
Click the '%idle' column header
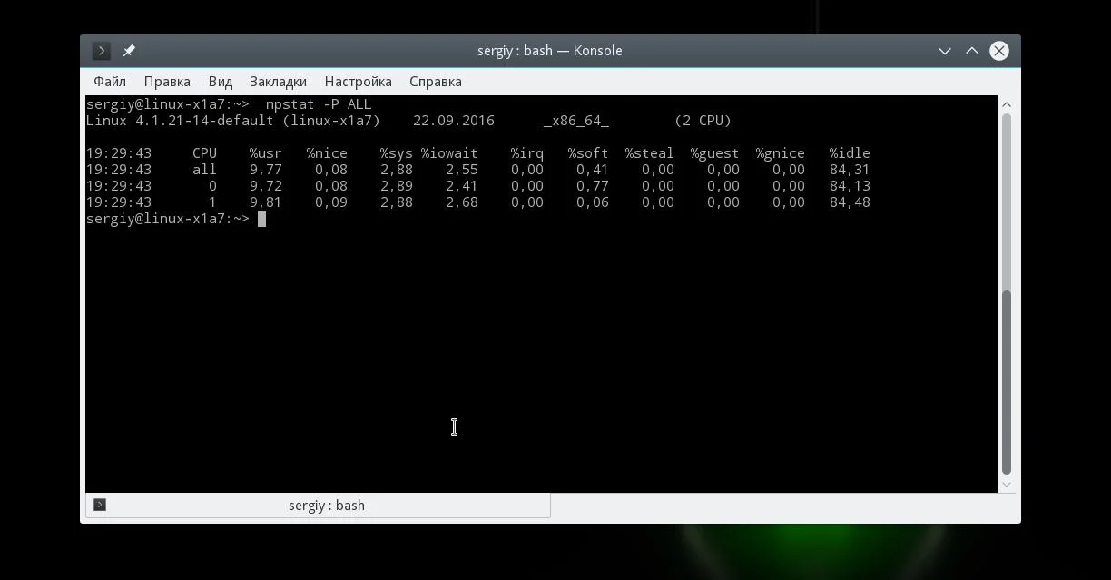tap(850, 153)
